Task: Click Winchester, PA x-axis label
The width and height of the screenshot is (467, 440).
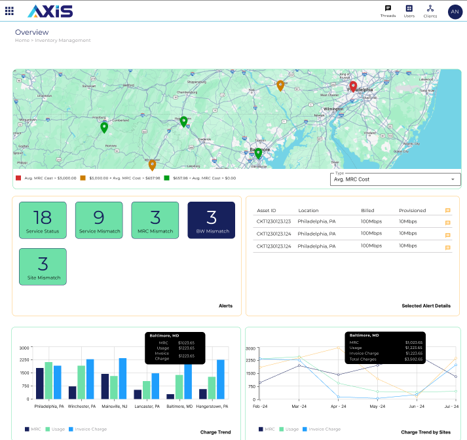Action: (82, 407)
